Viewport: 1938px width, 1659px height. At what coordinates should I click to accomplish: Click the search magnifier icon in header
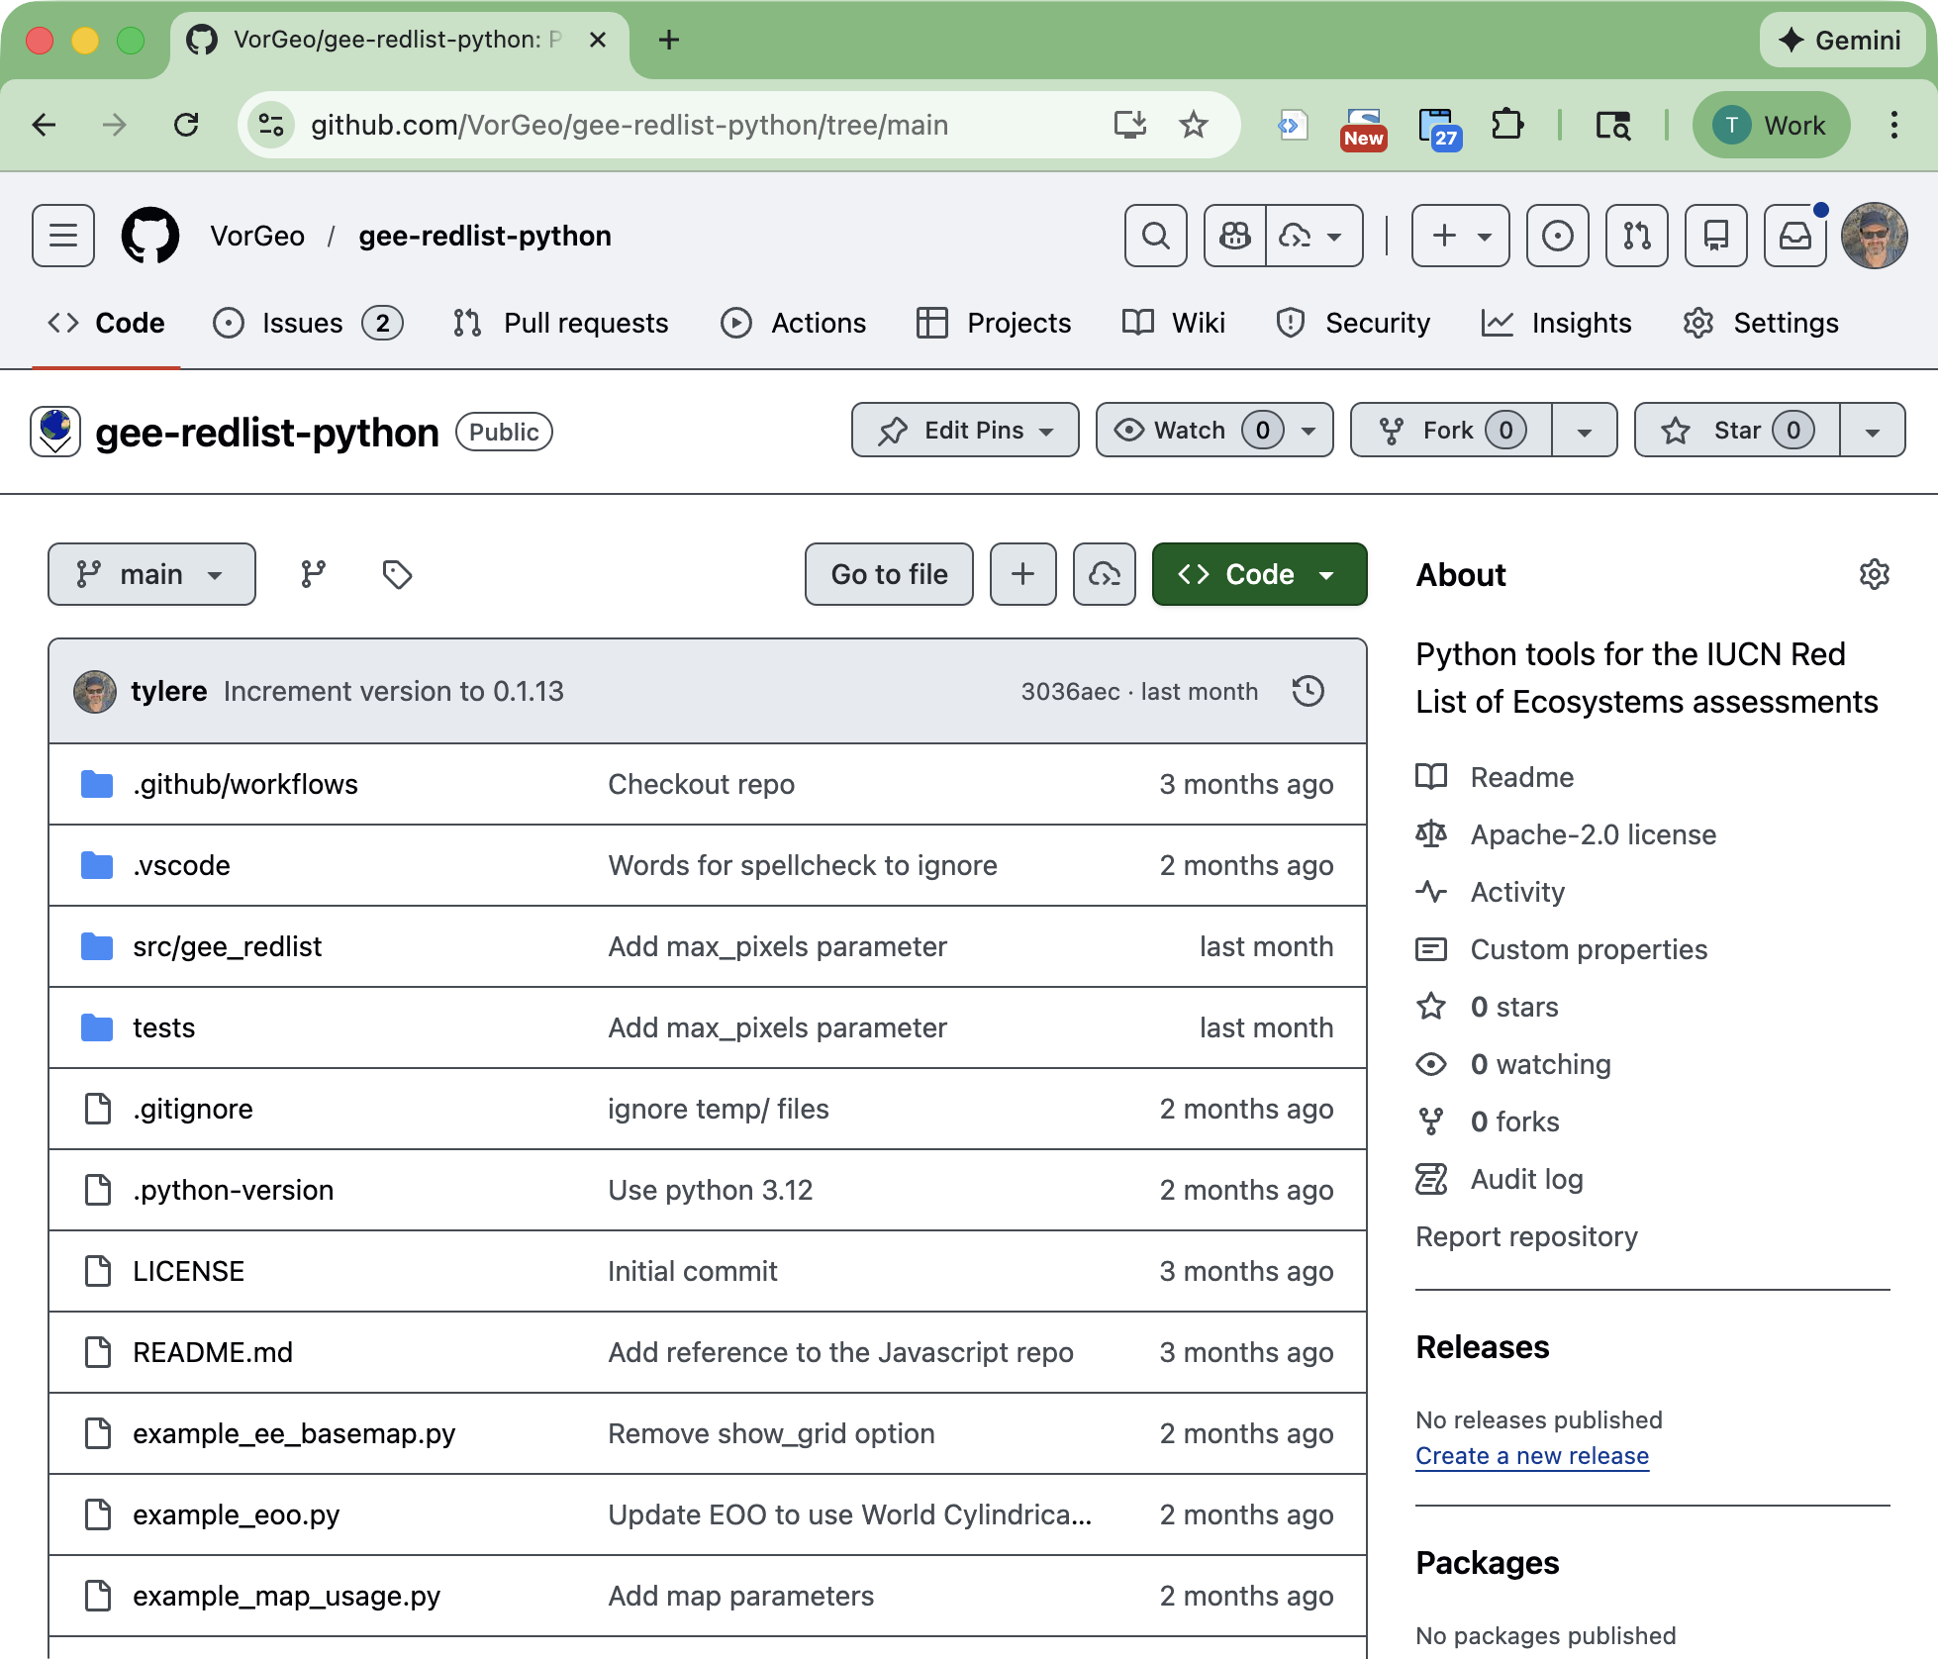1155,236
